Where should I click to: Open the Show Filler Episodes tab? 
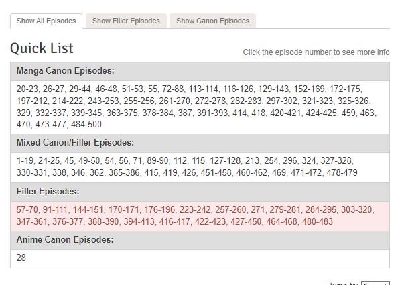(126, 21)
